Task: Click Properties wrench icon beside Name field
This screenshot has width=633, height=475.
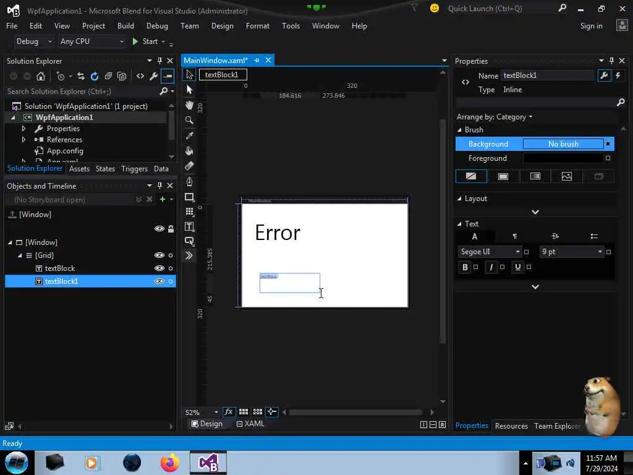Action: 604,75
